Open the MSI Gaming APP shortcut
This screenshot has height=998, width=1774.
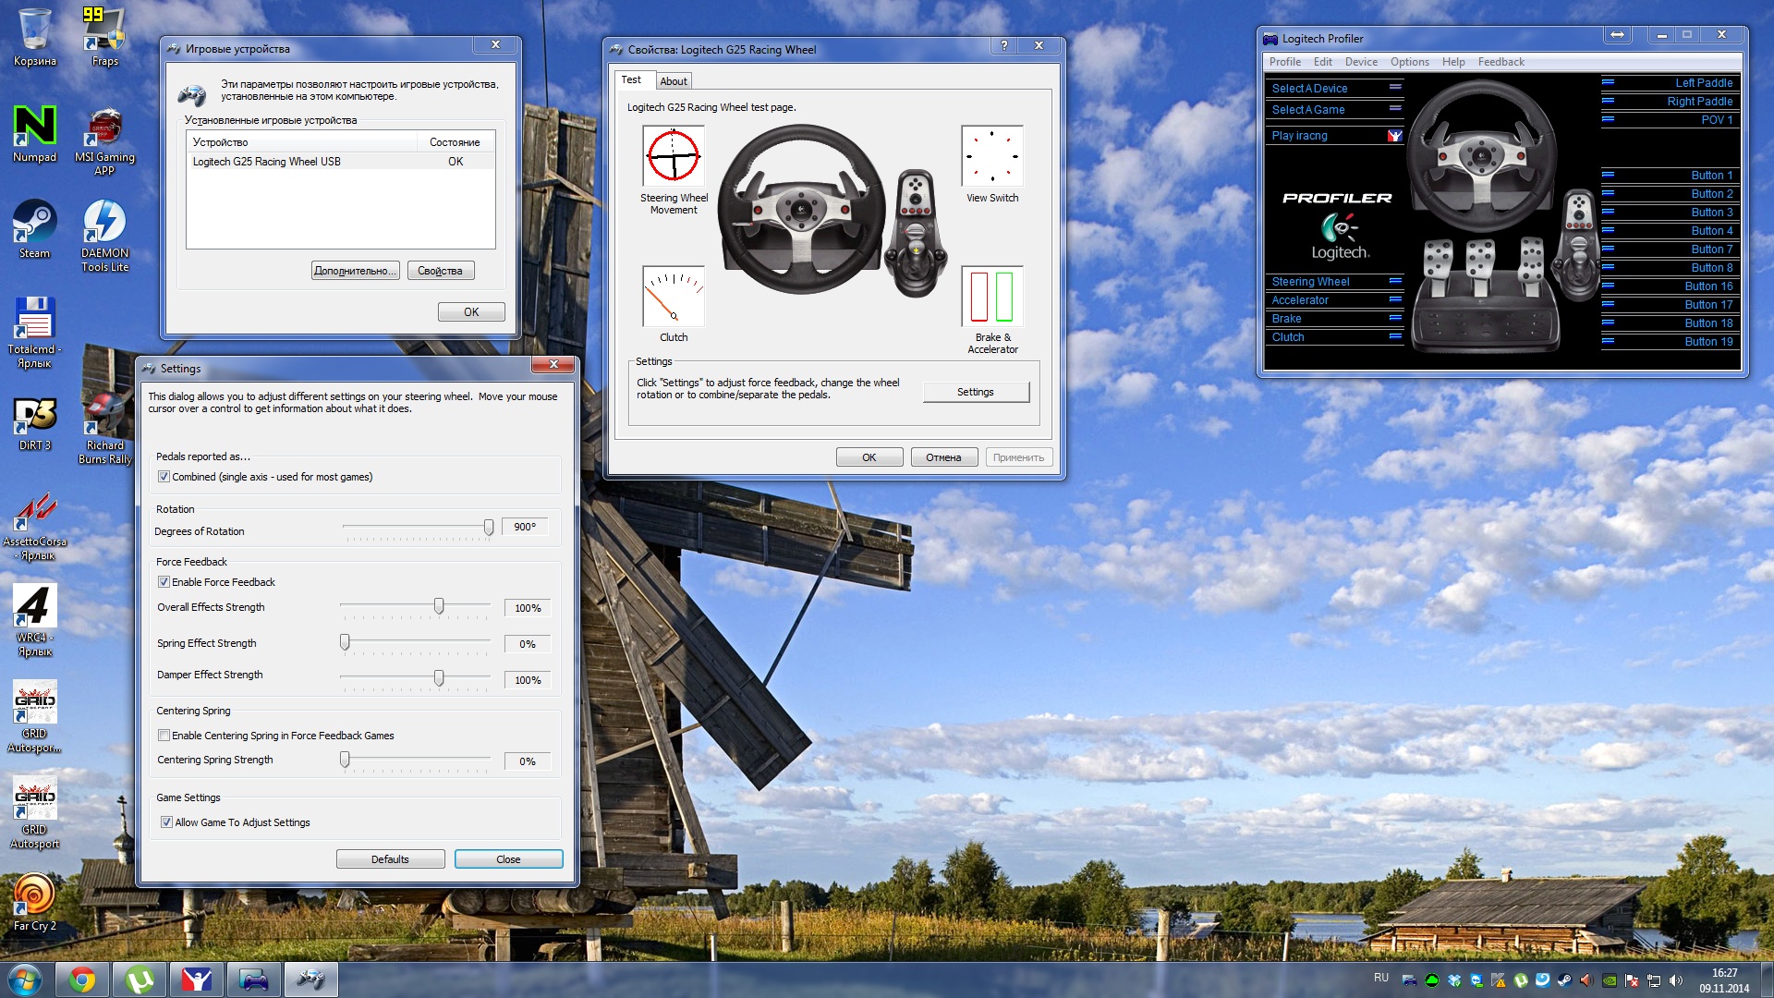pos(104,140)
